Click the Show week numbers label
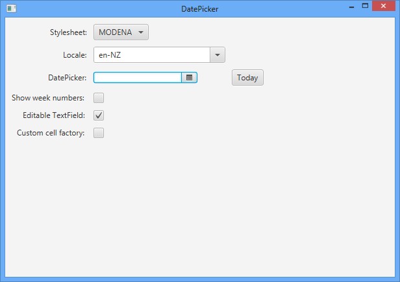 48,99
